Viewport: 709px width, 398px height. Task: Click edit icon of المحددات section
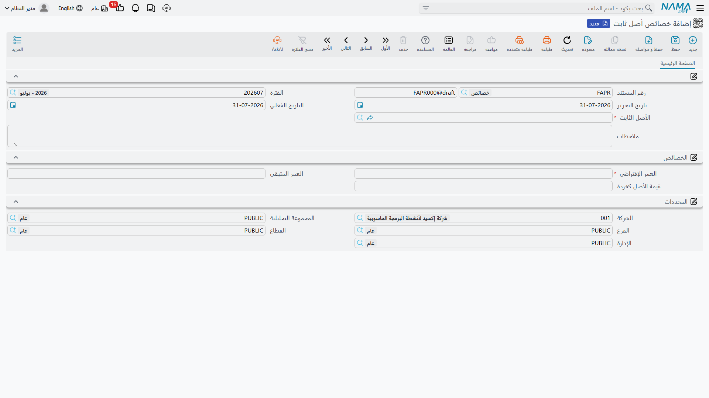tap(694, 202)
